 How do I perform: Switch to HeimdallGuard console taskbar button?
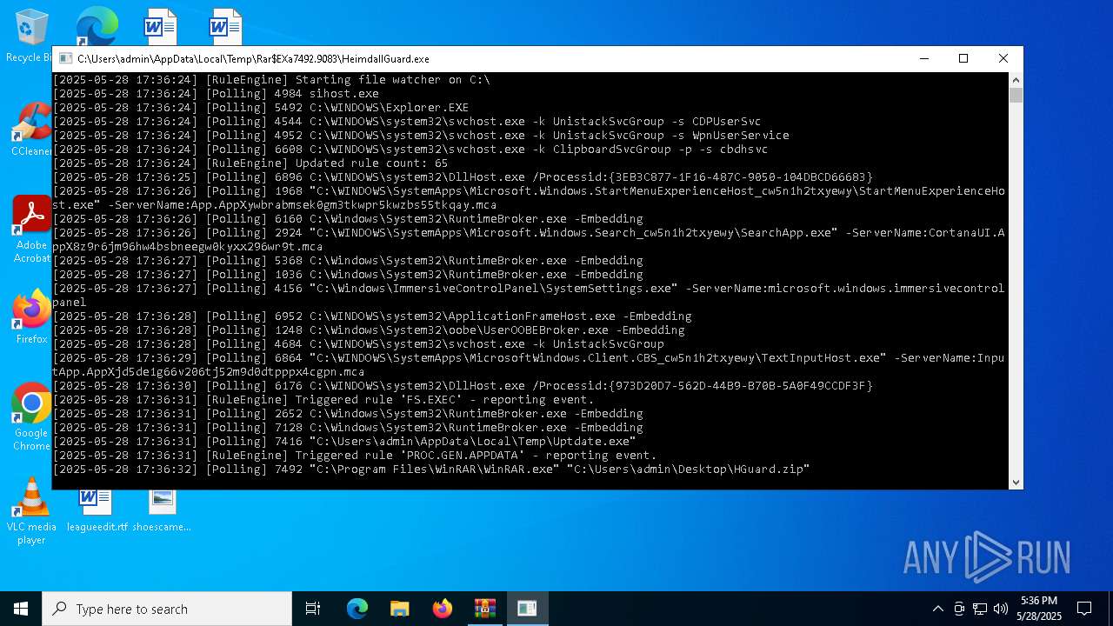click(x=527, y=609)
